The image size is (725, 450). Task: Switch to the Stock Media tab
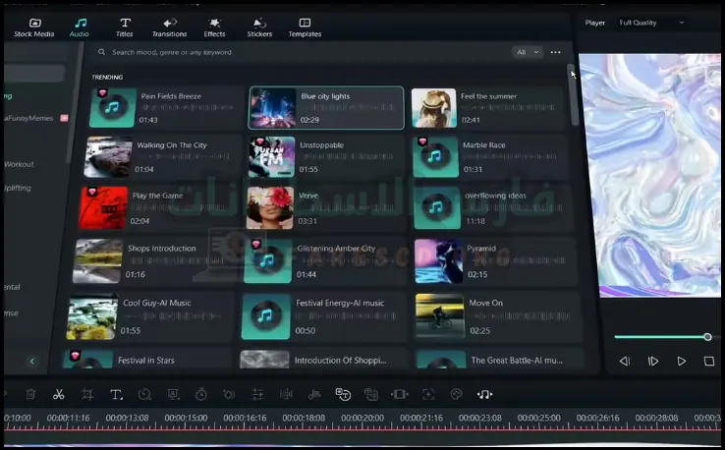tap(34, 27)
